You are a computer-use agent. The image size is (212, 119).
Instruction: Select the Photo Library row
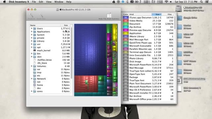(148, 59)
